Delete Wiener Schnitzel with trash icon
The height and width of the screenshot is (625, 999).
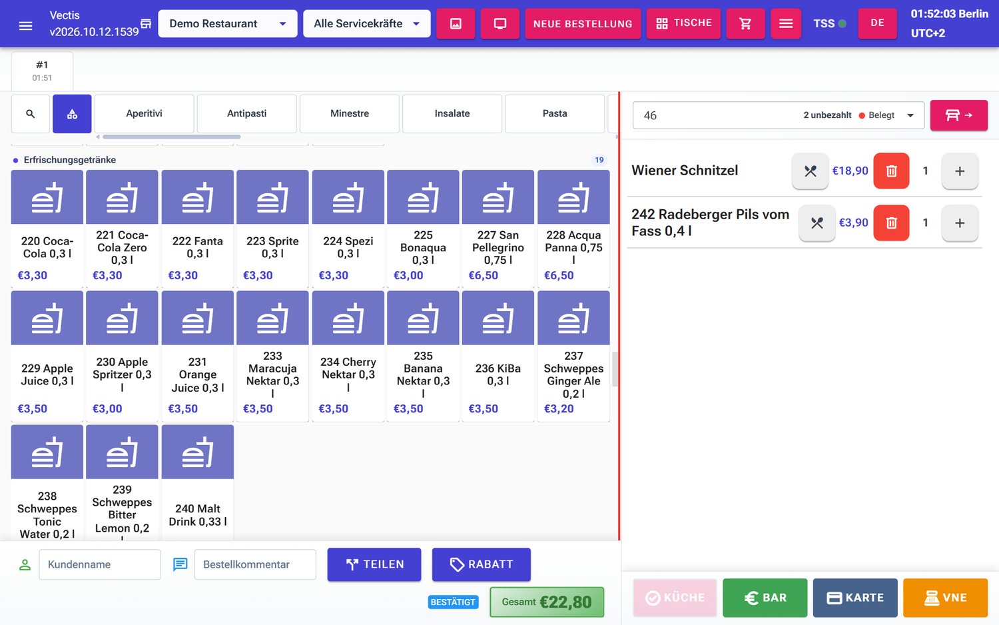pyautogui.click(x=891, y=171)
